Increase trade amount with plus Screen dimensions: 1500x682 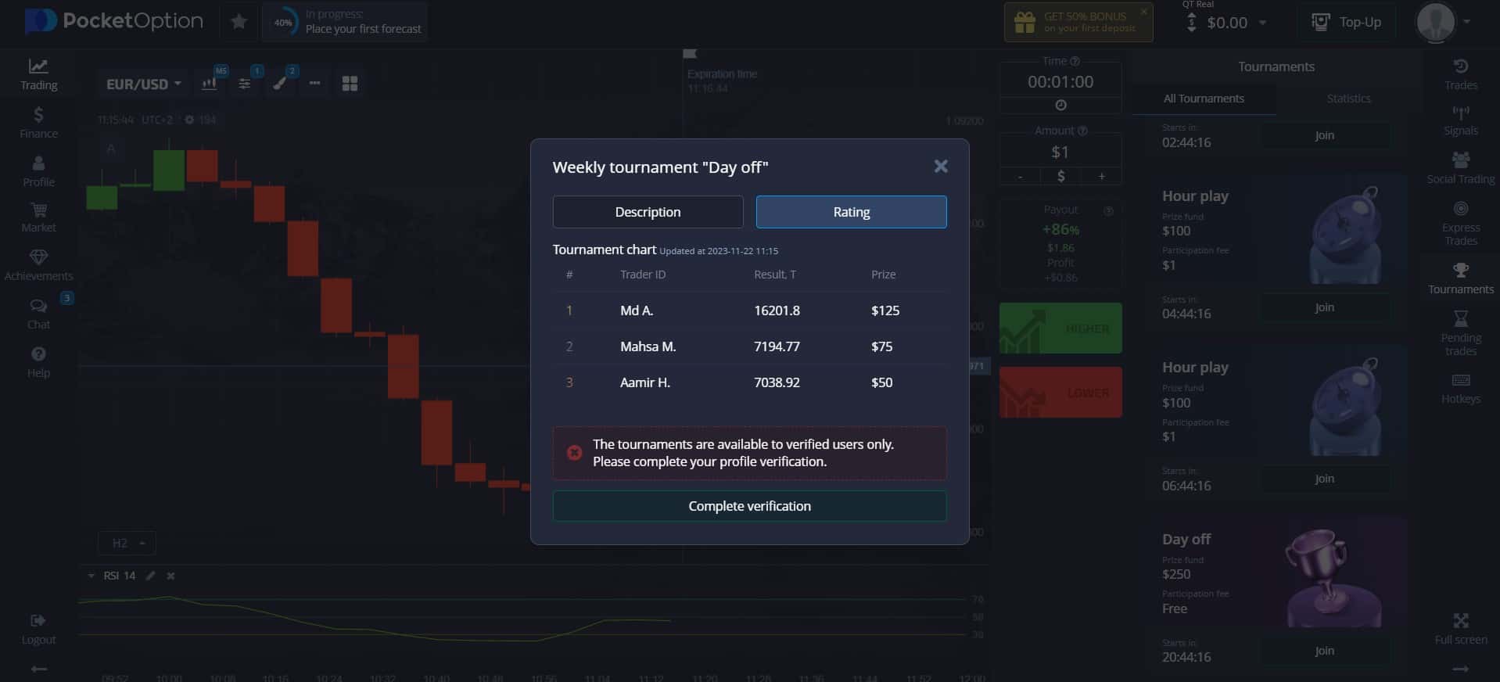tap(1101, 176)
